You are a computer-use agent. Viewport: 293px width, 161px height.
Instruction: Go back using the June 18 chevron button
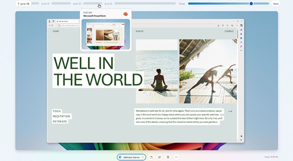pos(23,4)
